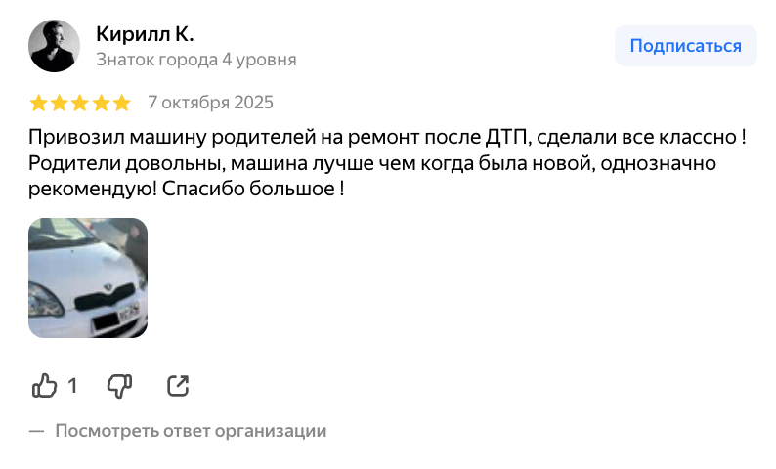Click the thumbs-down dislike icon
Image resolution: width=776 pixels, height=469 pixels.
point(119,386)
